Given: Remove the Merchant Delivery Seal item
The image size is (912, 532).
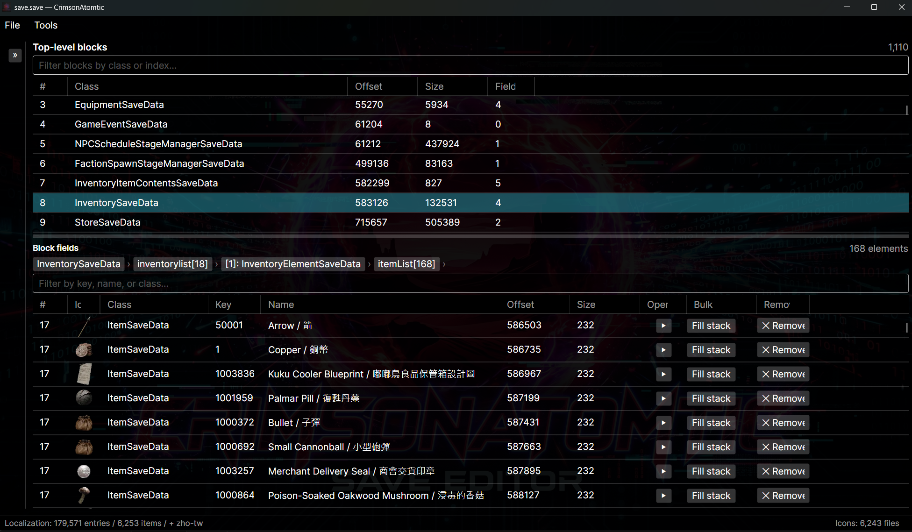Looking at the screenshot, I should click(783, 471).
